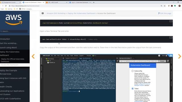Close the AWS Cloud9 tab
The image size is (182, 102).
67,2
